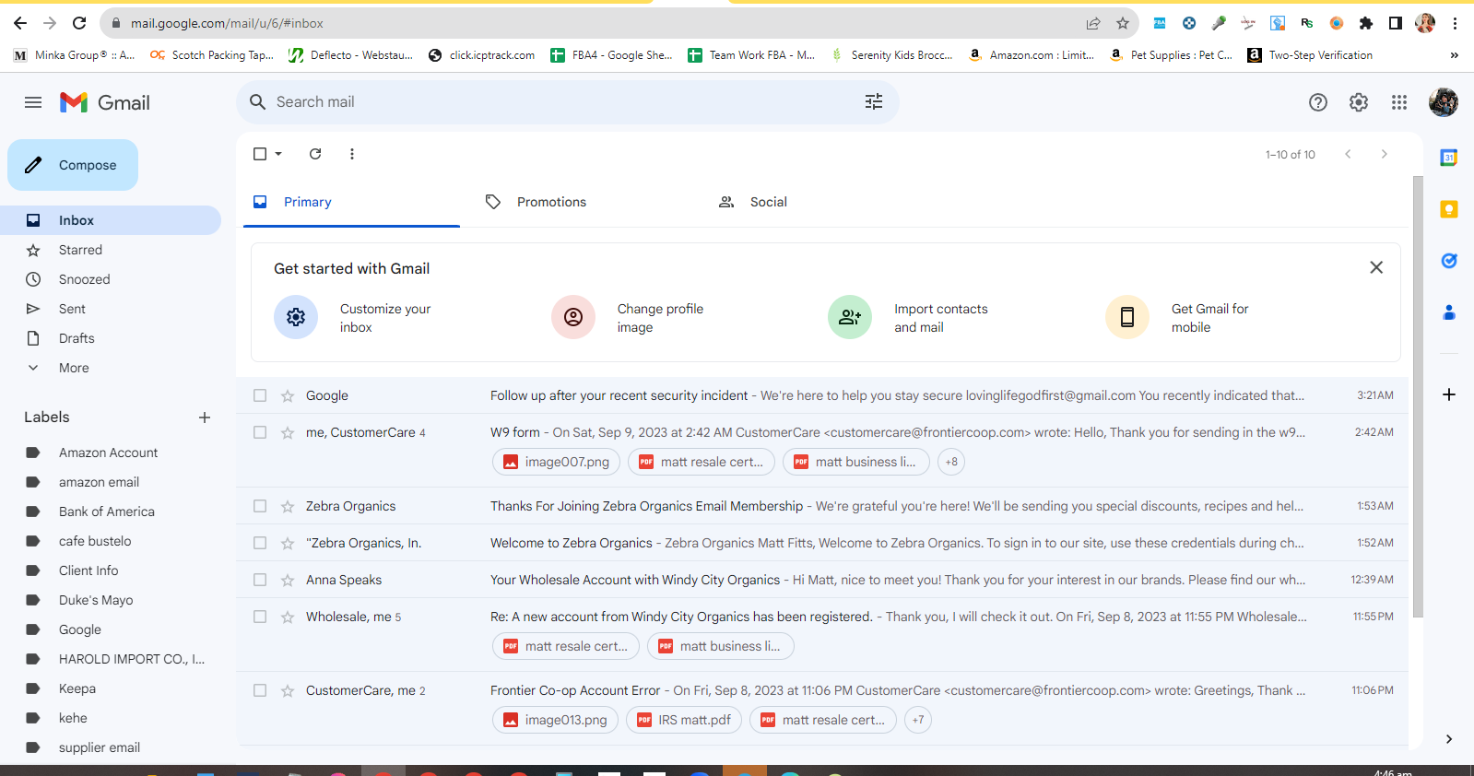The width and height of the screenshot is (1474, 776).
Task: Share this page icon in address bar
Action: (x=1093, y=23)
